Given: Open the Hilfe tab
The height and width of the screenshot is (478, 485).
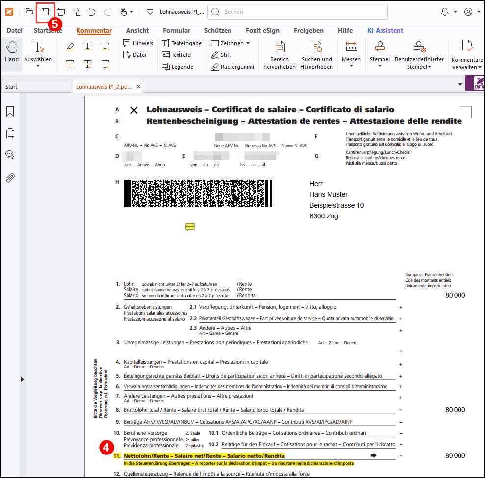Looking at the screenshot, I should pos(345,30).
